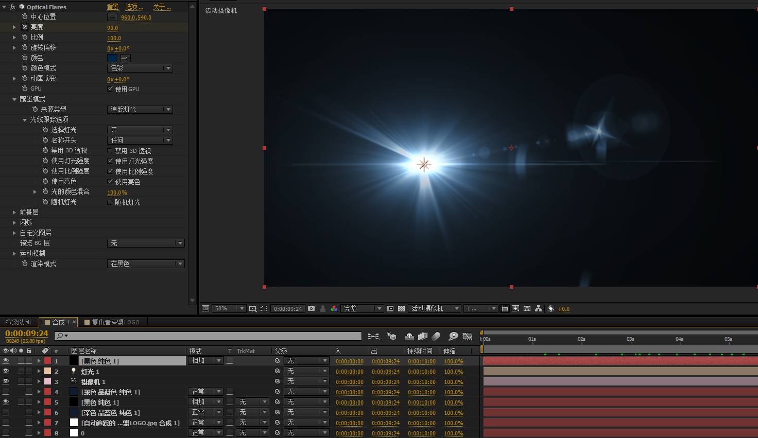Click the timeline layer search field
Viewport: 758px width, 438px height.
(x=208, y=336)
